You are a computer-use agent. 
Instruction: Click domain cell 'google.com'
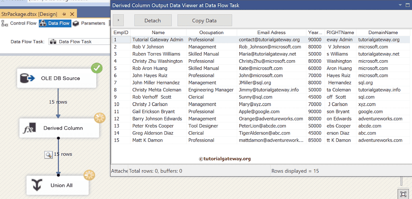tap(383, 111)
